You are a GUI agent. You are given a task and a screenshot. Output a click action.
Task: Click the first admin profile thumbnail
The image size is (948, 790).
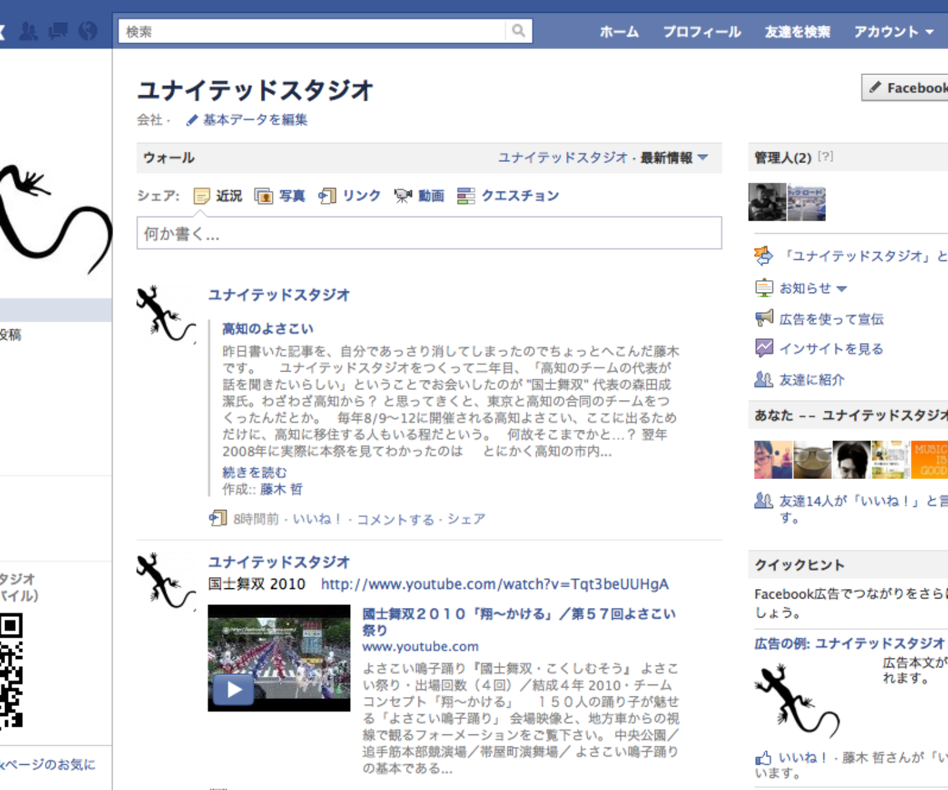coord(767,202)
